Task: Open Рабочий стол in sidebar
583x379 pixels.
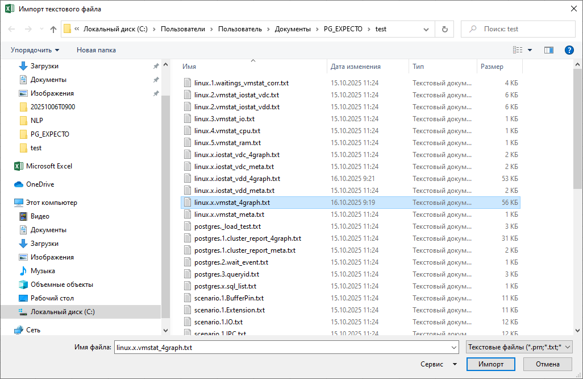Action: click(52, 298)
